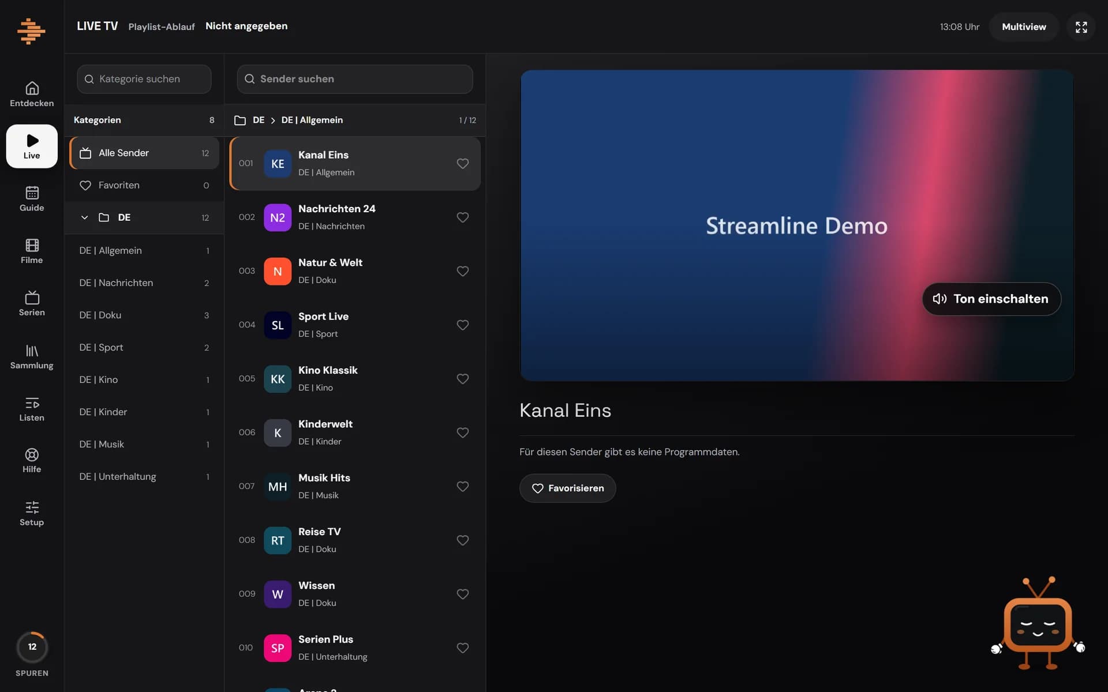Go to Filme in the sidebar

point(32,251)
